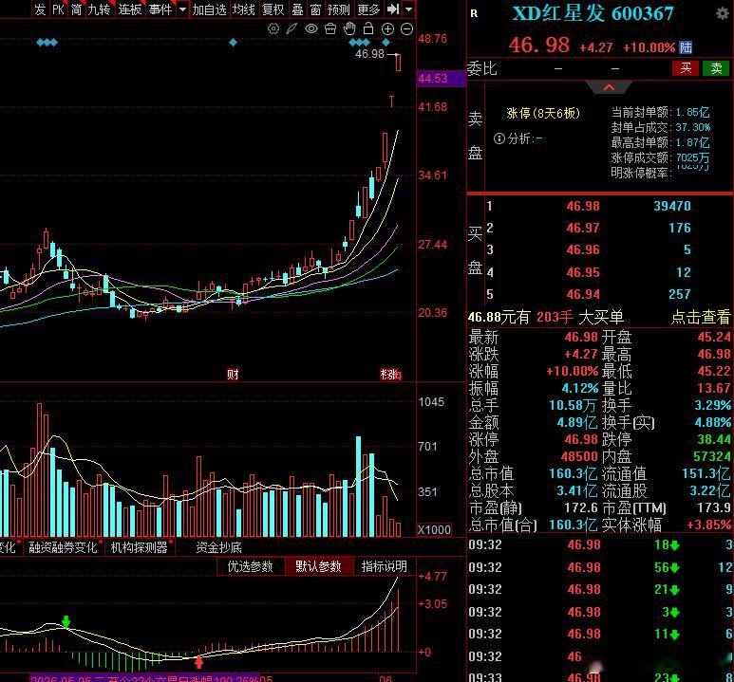This screenshot has height=682, width=734.
Task: Open the 事件 events menu
Action: click(160, 9)
